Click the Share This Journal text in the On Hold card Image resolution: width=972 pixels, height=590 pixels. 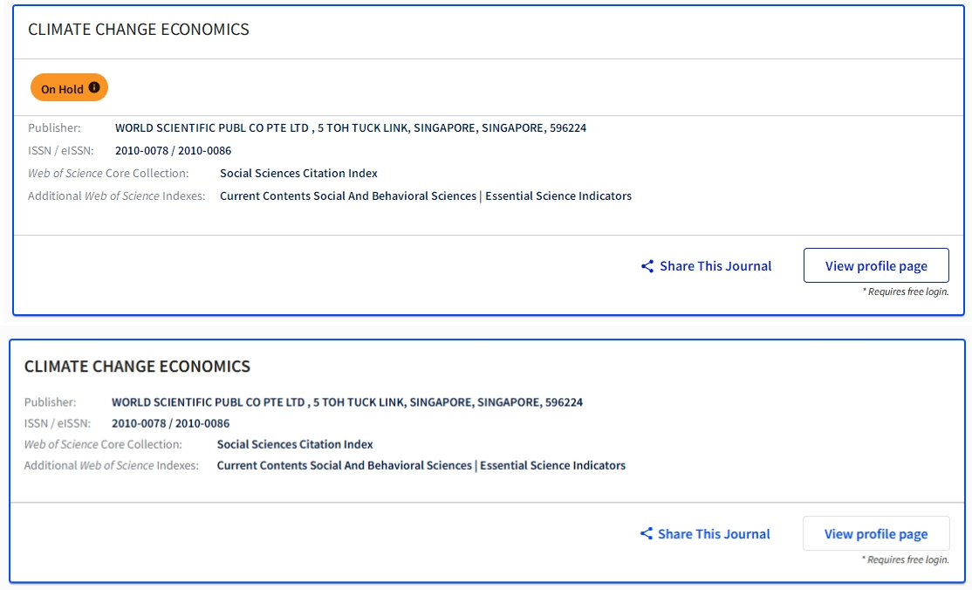pyautogui.click(x=715, y=266)
